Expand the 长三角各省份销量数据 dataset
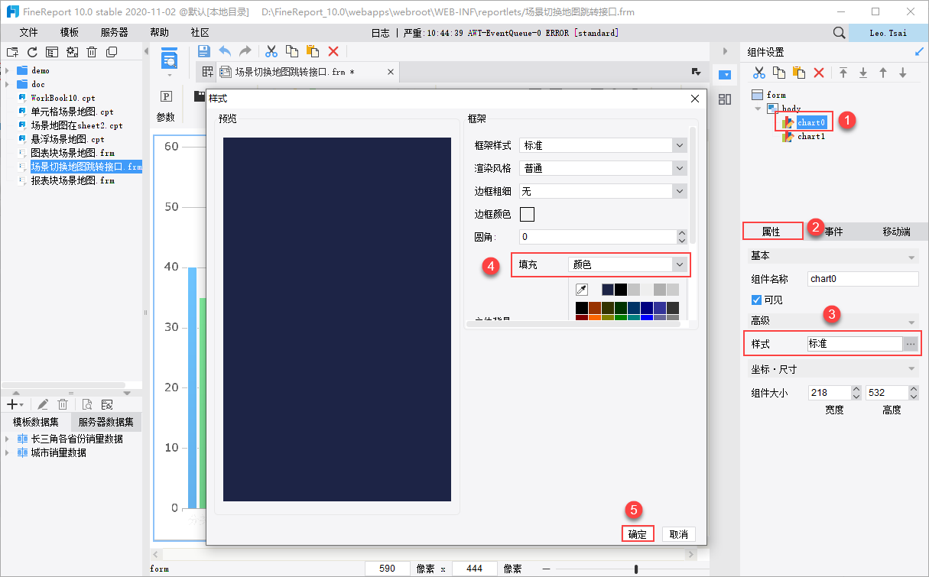The image size is (929, 577). click(7, 439)
